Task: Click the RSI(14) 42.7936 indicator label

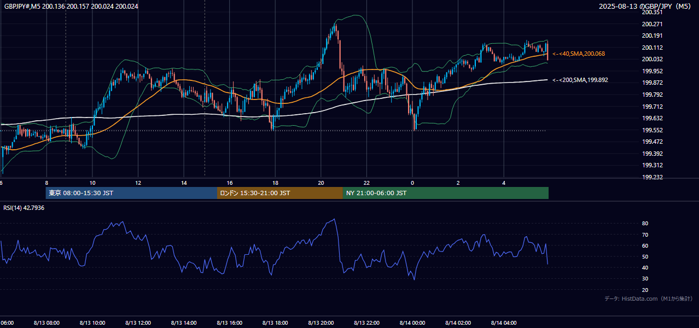Action: click(x=24, y=208)
